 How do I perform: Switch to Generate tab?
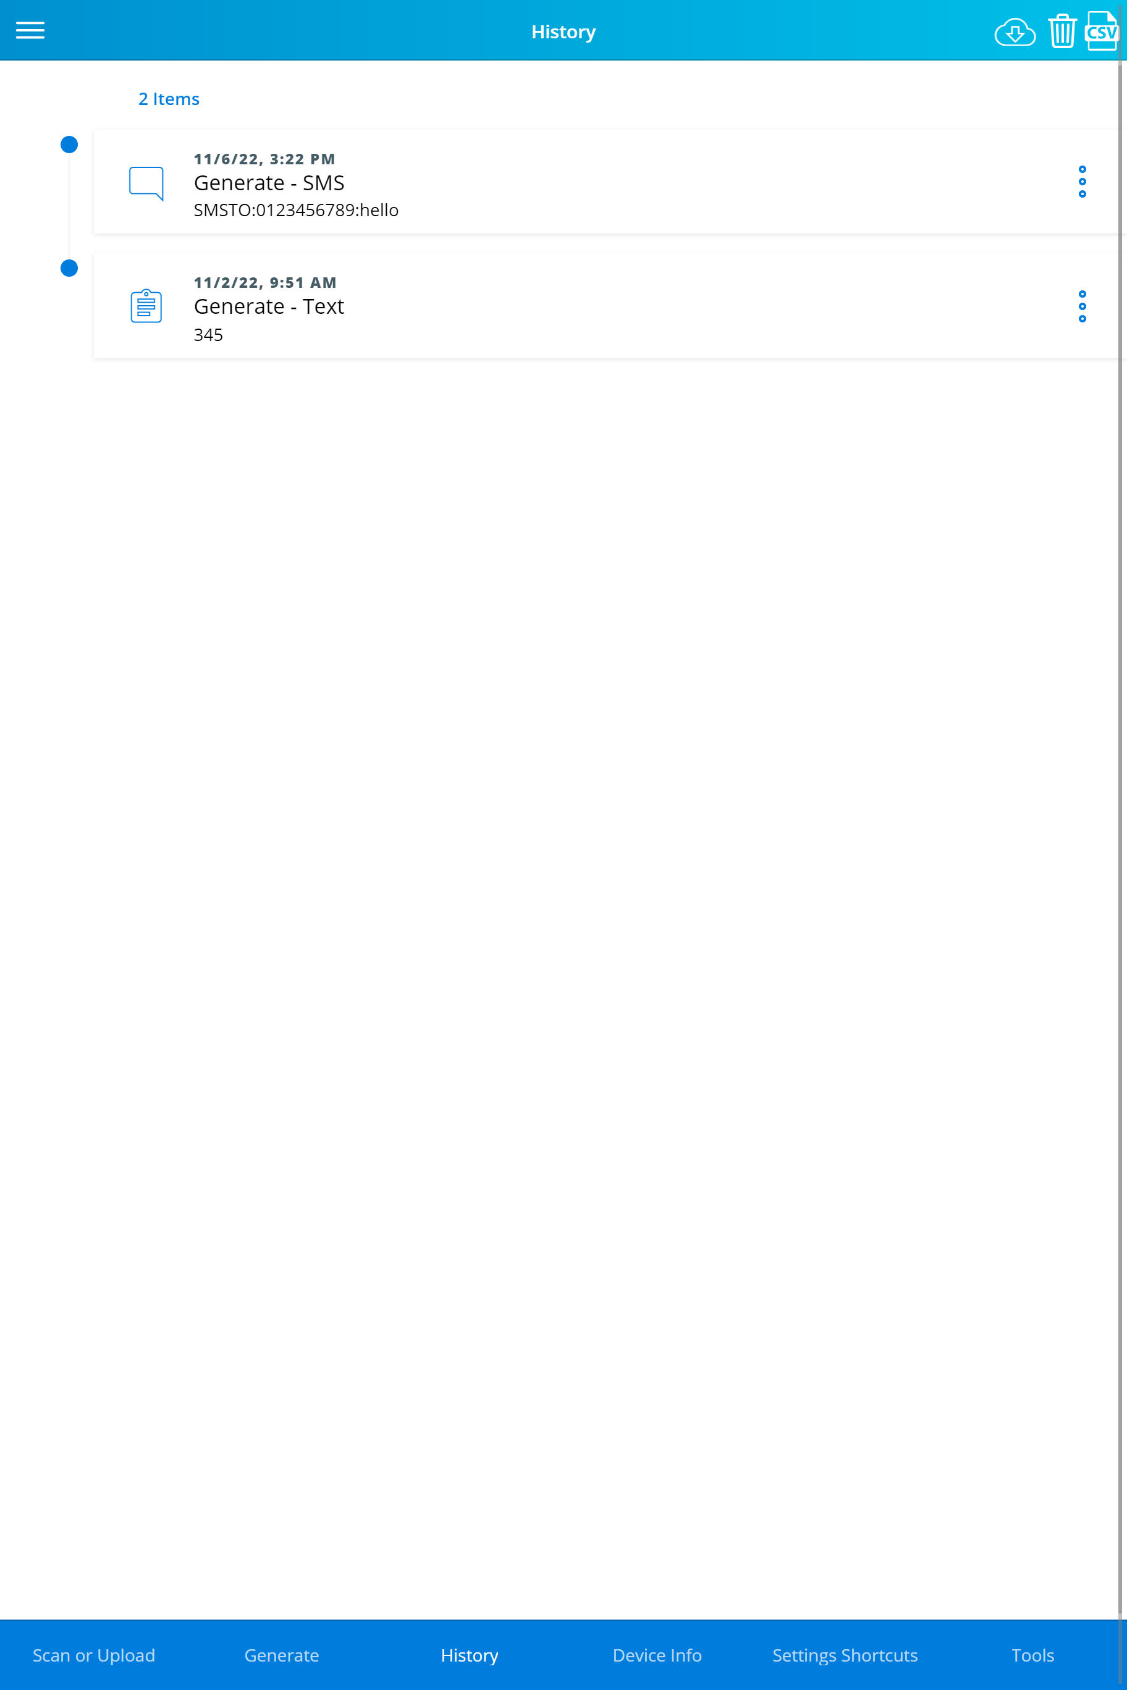(x=282, y=1655)
